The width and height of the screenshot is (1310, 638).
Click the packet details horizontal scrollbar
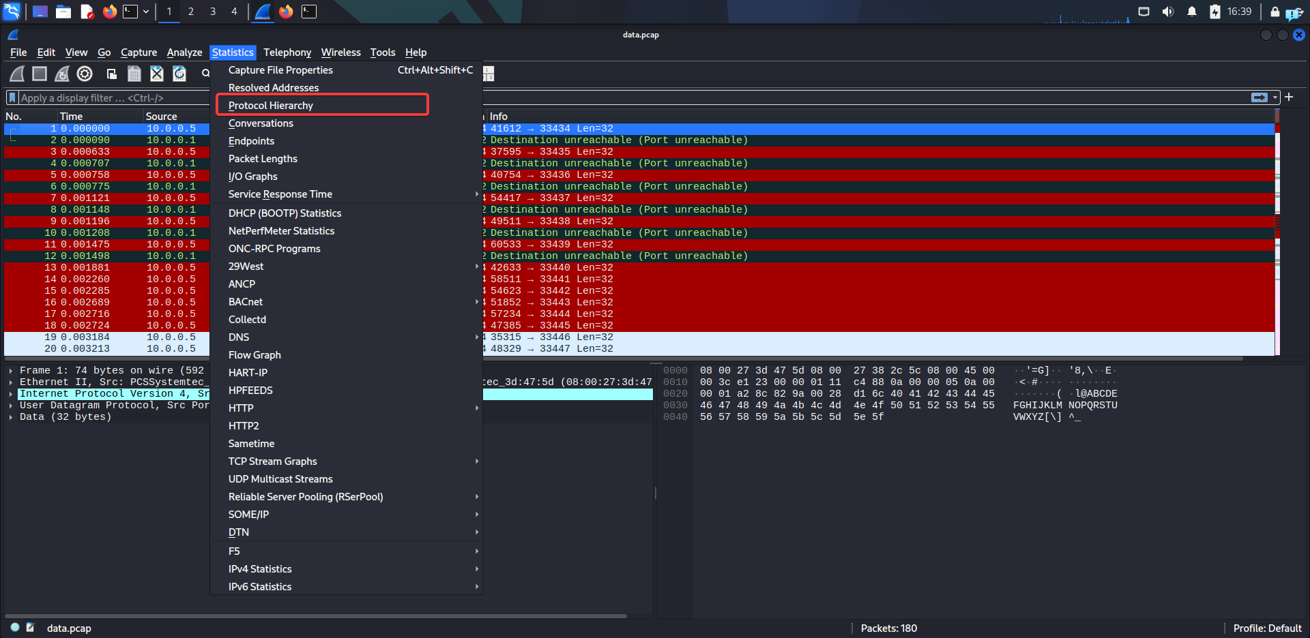pos(315,616)
